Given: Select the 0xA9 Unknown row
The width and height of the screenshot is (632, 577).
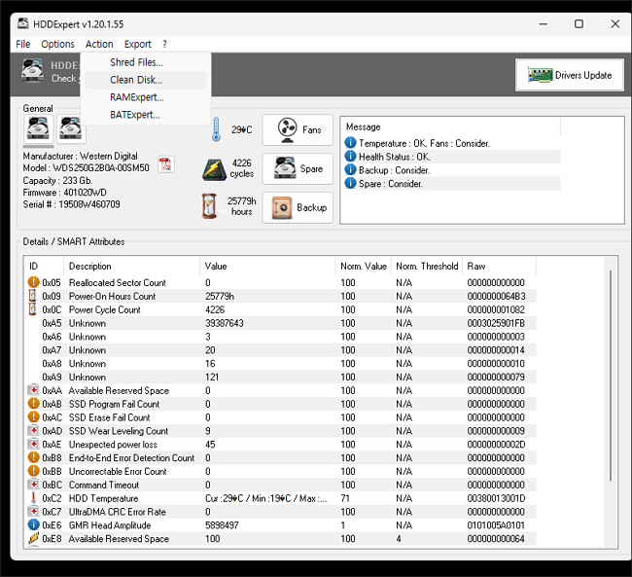Looking at the screenshot, I should coord(281,377).
